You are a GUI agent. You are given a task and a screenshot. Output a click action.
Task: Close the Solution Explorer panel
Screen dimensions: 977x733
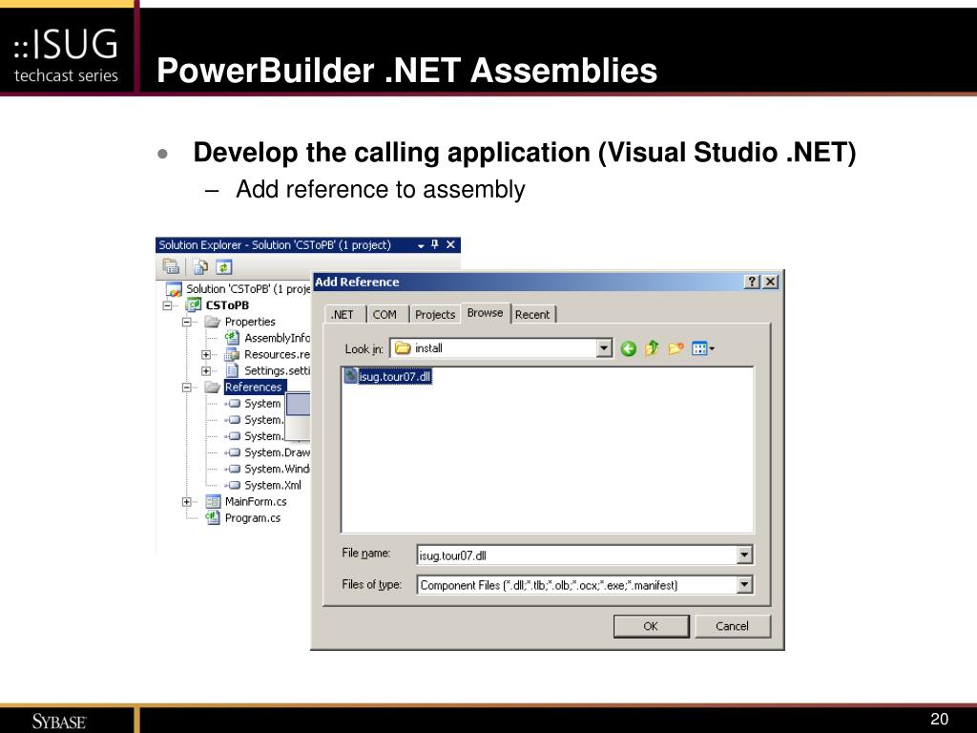tap(450, 244)
